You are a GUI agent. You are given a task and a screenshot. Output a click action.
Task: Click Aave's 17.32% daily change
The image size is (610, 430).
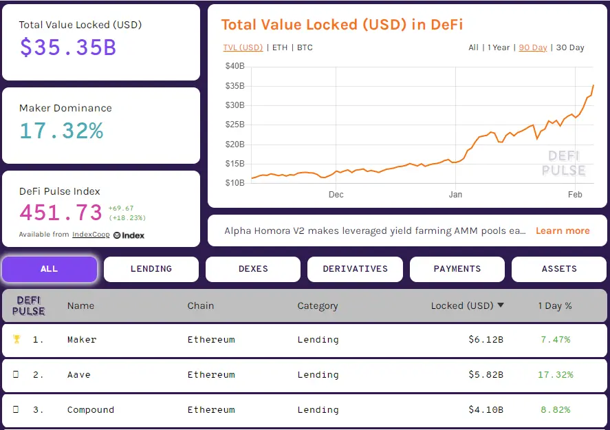click(556, 375)
